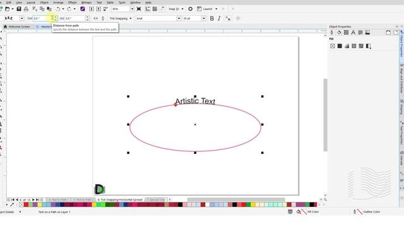Expand the Launch dropdown
404x227 pixels.
pos(216,9)
